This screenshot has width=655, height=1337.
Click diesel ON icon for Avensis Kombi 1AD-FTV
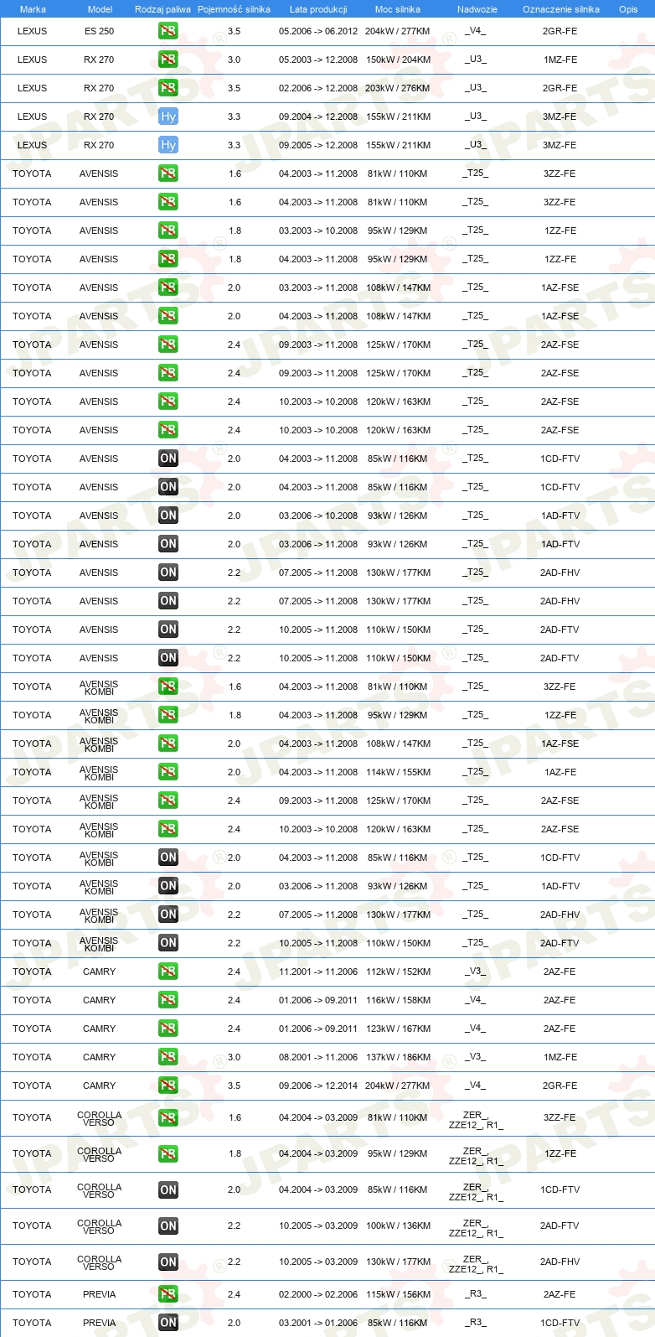168,886
